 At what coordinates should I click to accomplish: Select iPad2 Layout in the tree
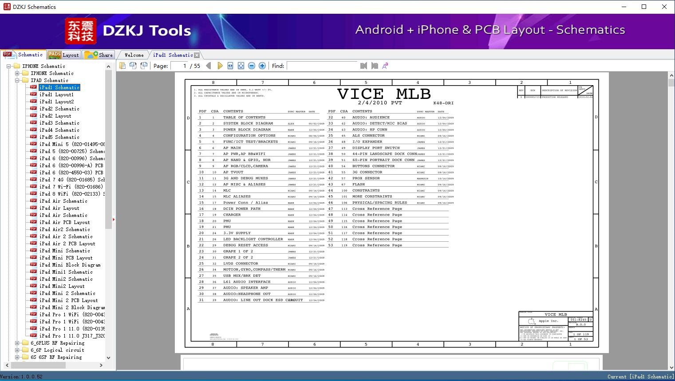(x=55, y=116)
